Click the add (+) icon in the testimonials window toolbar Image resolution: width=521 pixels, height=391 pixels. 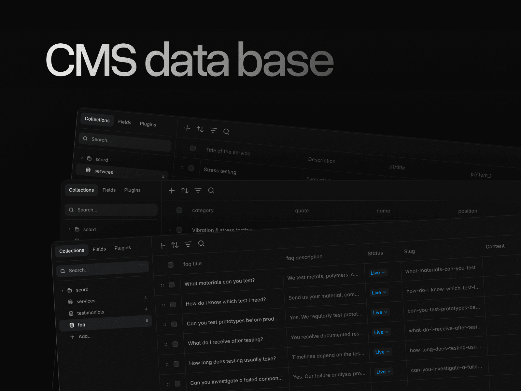point(172,191)
